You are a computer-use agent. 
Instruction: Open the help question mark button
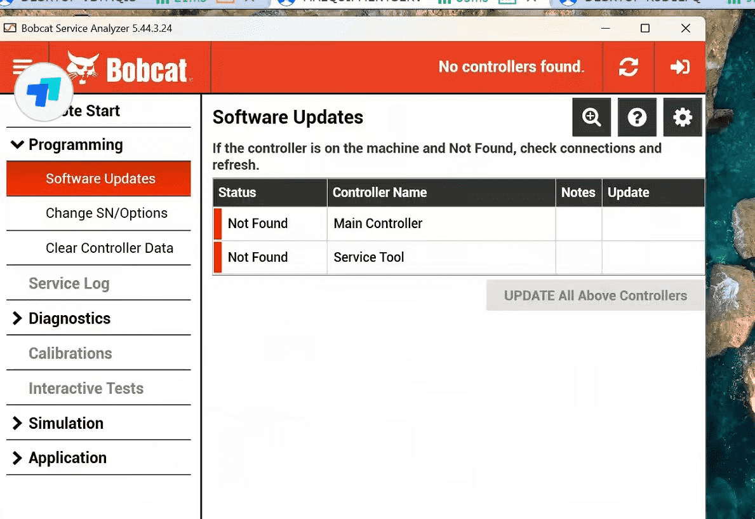tap(636, 117)
